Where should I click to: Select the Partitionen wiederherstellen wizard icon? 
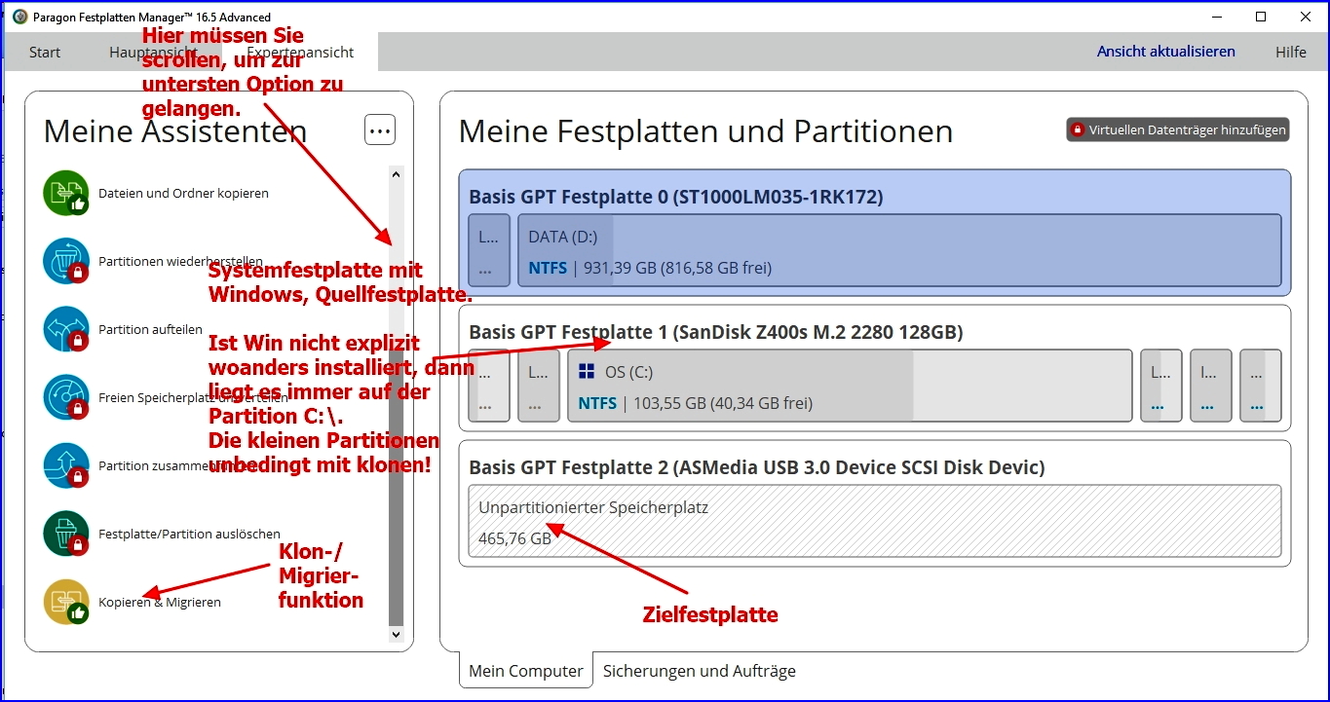point(65,261)
